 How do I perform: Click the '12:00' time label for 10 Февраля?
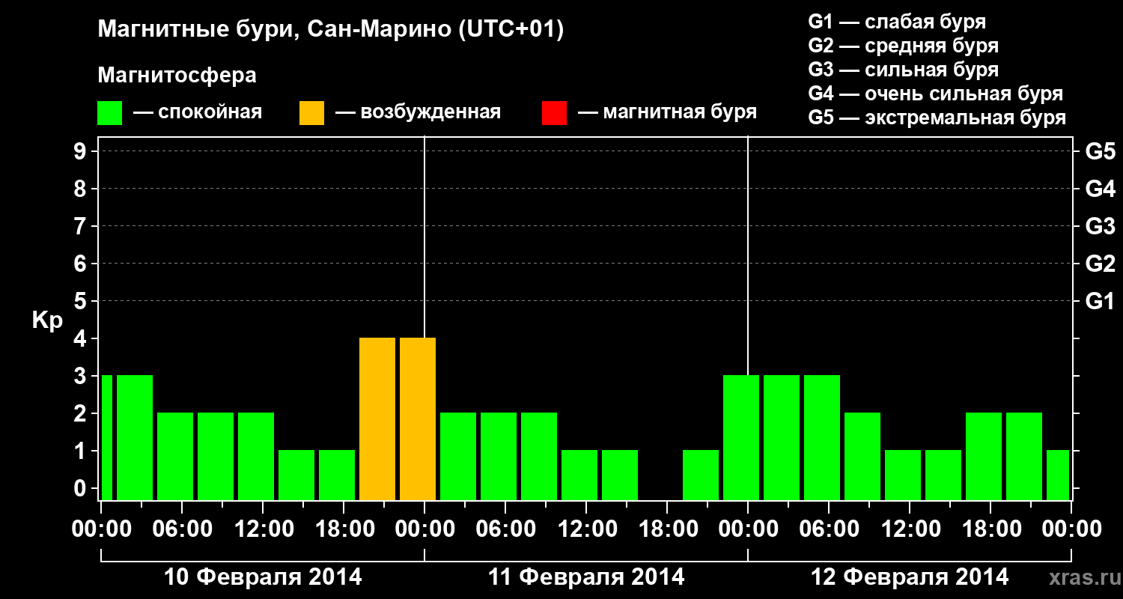click(263, 529)
